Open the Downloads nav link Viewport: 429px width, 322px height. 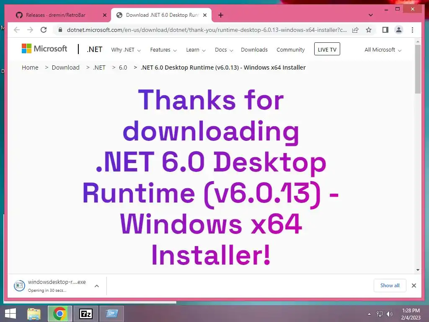[254, 49]
